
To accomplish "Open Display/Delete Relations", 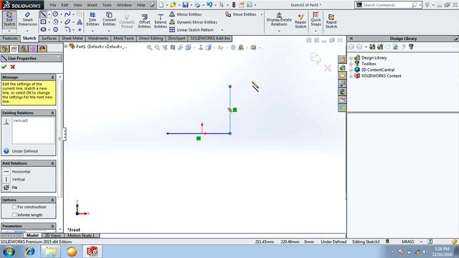I will point(279,19).
